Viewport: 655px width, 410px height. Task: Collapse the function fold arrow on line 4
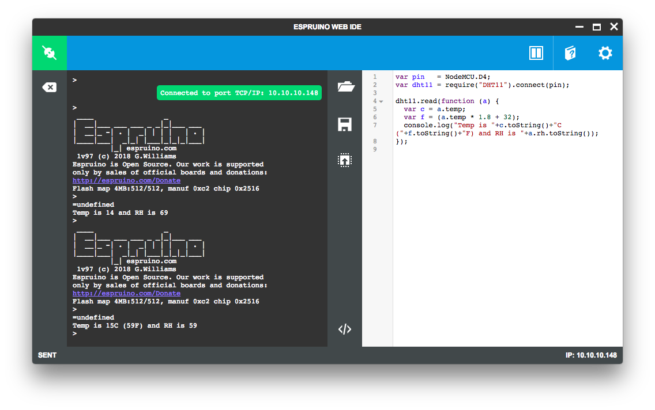point(381,101)
